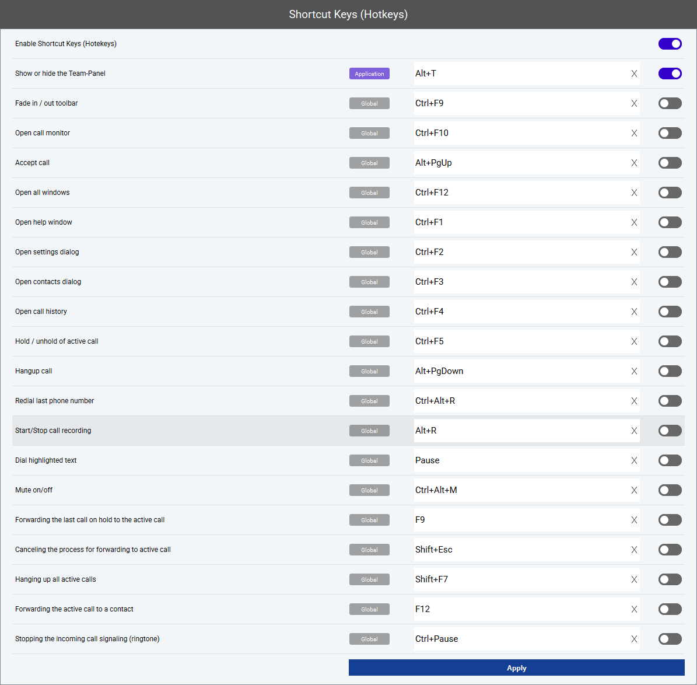Screen dimensions: 697x685
Task: Click the Ctrl+F2 open settings shortcut field
Action: point(519,252)
